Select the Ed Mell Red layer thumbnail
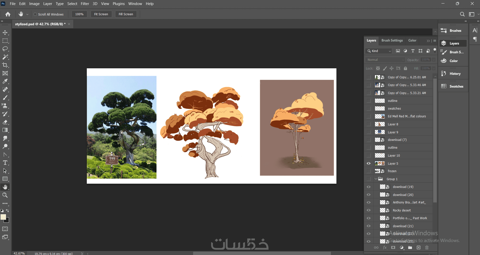Screen dimensions: 480x255 tap(380, 116)
